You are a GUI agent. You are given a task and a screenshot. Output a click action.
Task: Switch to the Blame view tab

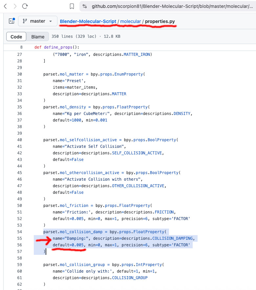[38, 37]
